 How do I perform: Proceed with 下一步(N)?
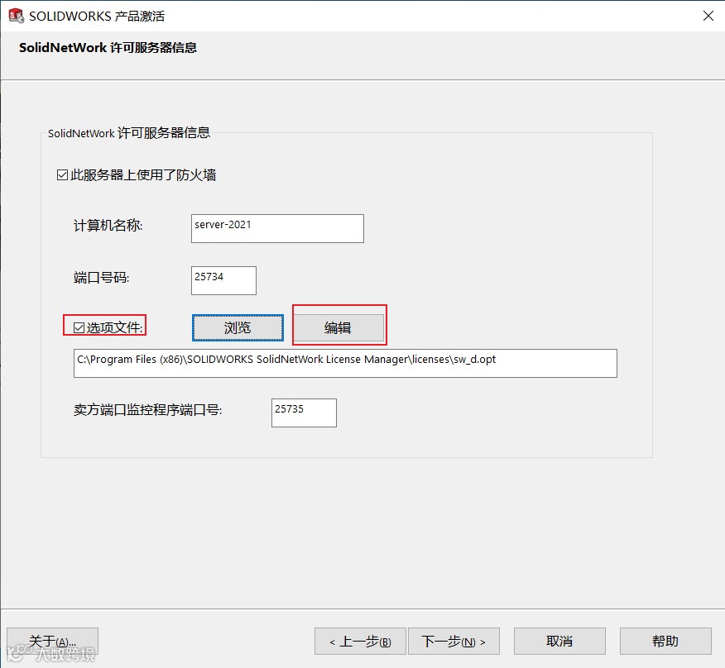tap(454, 641)
